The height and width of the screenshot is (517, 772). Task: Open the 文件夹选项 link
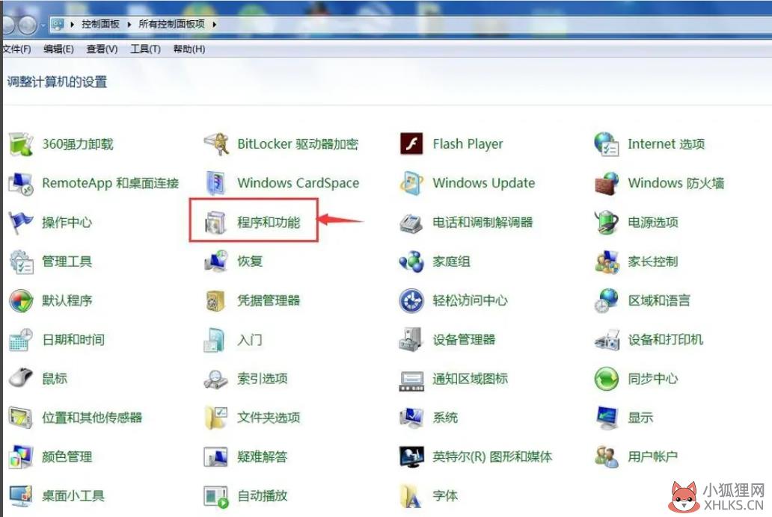269,418
